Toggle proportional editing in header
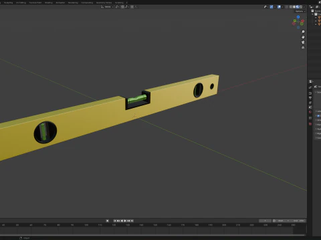321x240 pixels. tap(132, 7)
